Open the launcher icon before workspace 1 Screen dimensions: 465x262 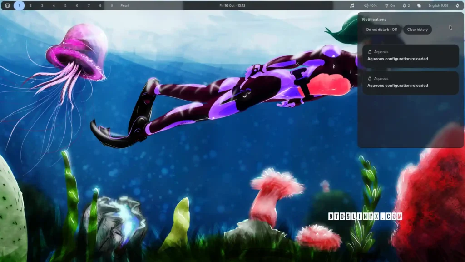7,5
